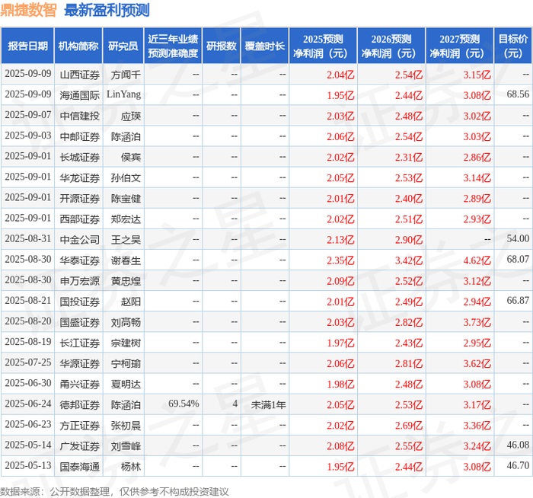Click researcher name 刘雪峰
Image resolution: width=533 pixels, height=498 pixels.
coord(126,446)
